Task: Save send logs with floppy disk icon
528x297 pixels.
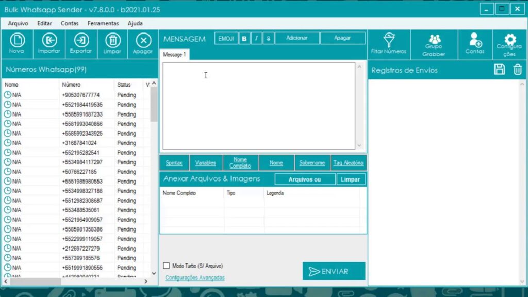Action: coord(499,70)
